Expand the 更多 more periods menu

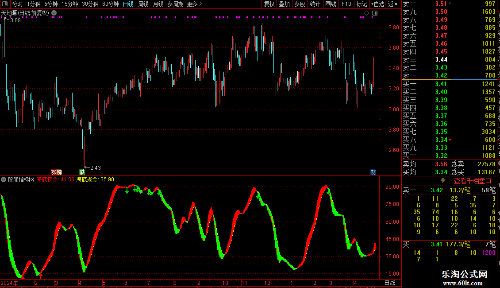click(x=194, y=4)
